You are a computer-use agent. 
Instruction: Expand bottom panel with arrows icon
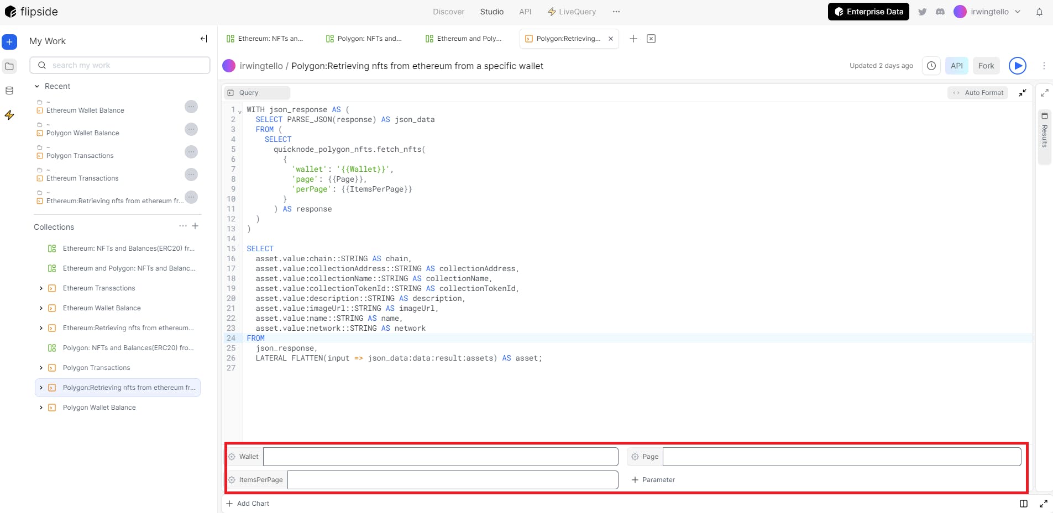click(1044, 504)
